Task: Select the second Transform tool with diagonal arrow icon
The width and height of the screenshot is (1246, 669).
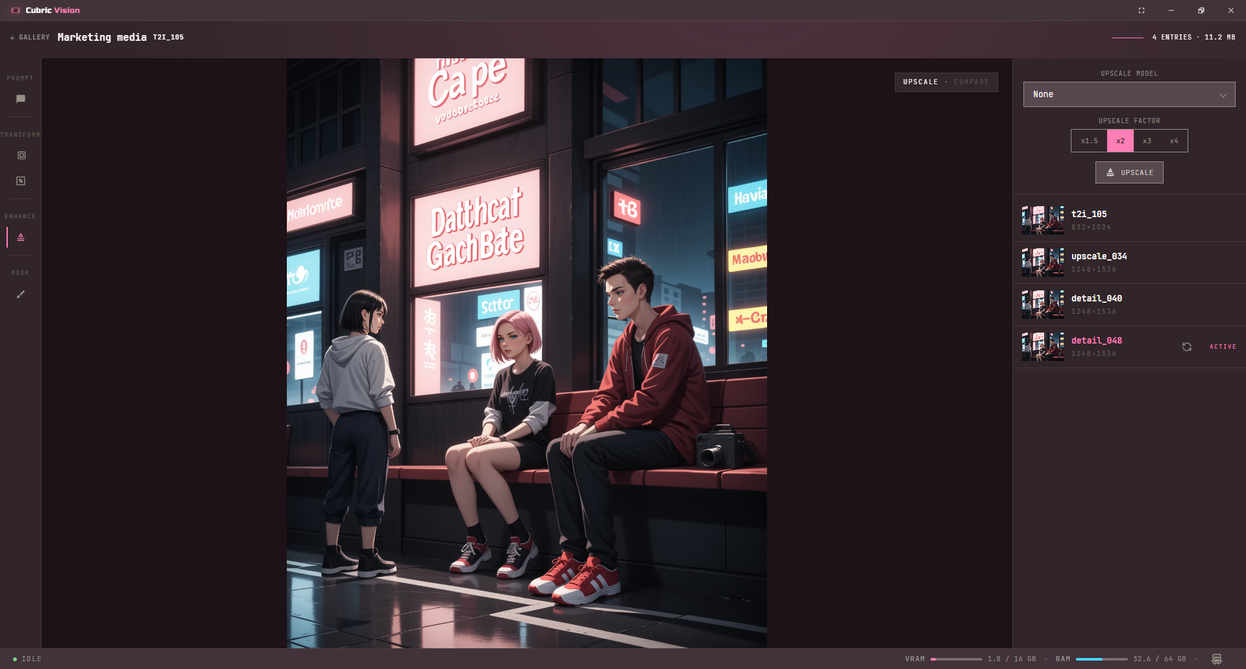Action: (x=21, y=181)
